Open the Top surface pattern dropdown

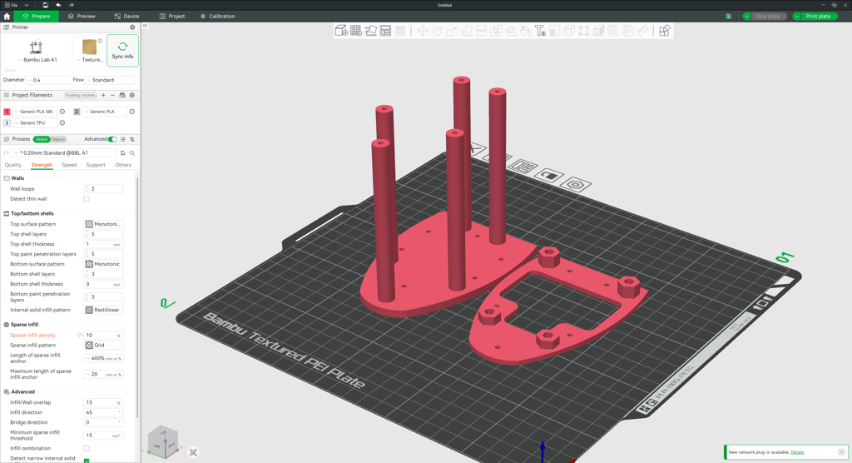tap(103, 224)
